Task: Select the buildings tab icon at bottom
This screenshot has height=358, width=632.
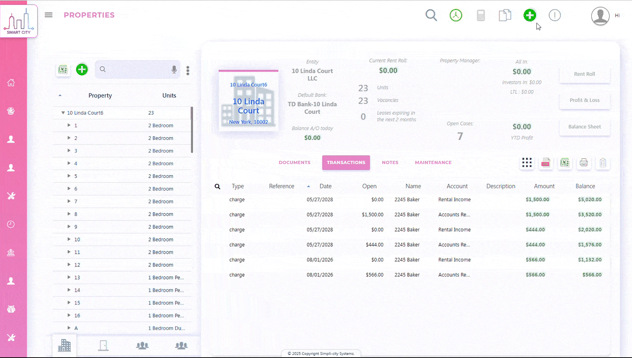Action: [x=64, y=345]
